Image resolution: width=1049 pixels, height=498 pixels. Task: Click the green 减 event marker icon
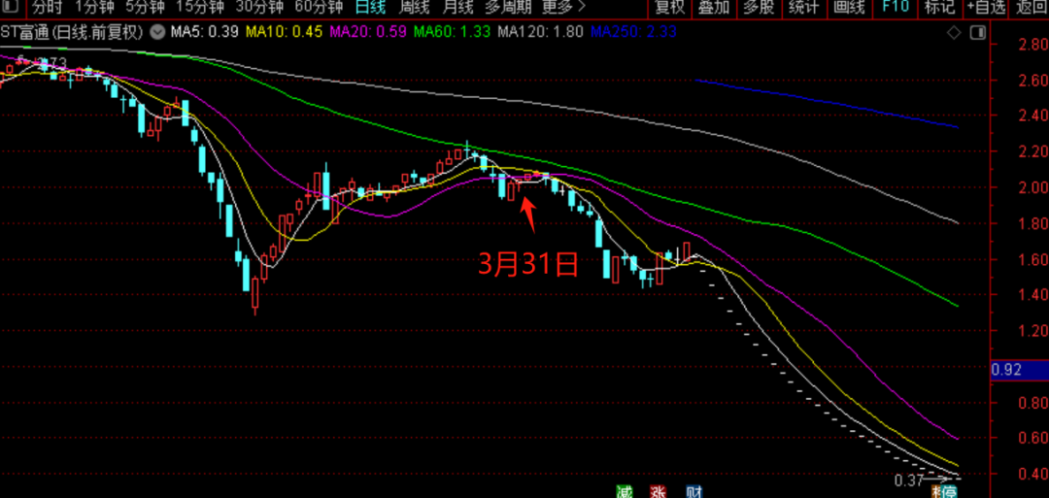624,491
